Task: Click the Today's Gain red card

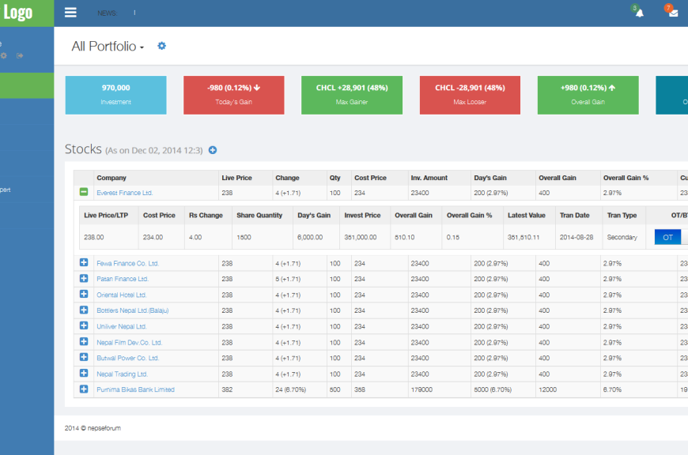Action: point(233,95)
